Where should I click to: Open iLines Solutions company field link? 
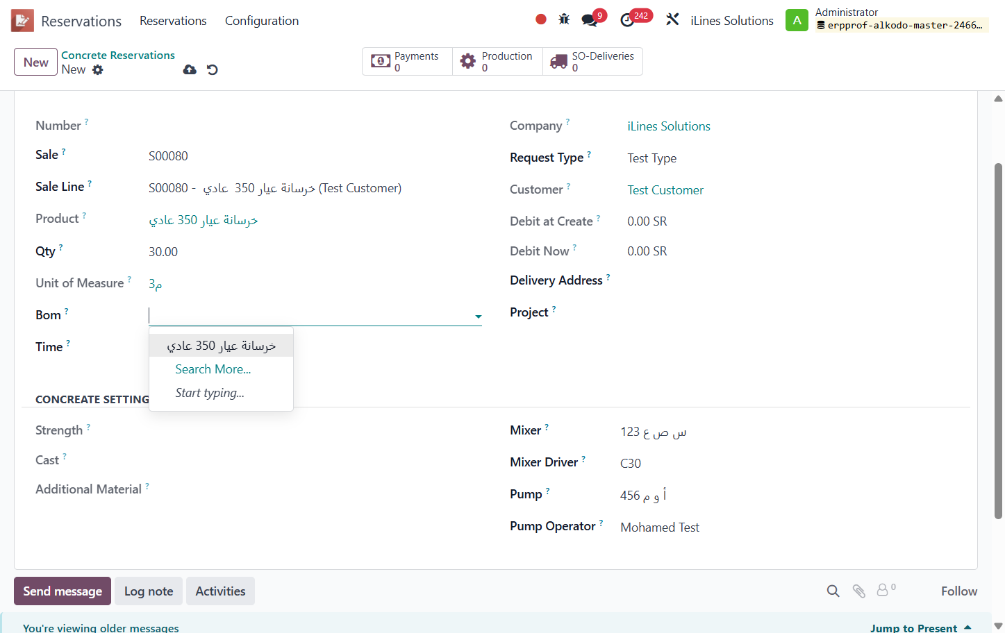point(669,126)
